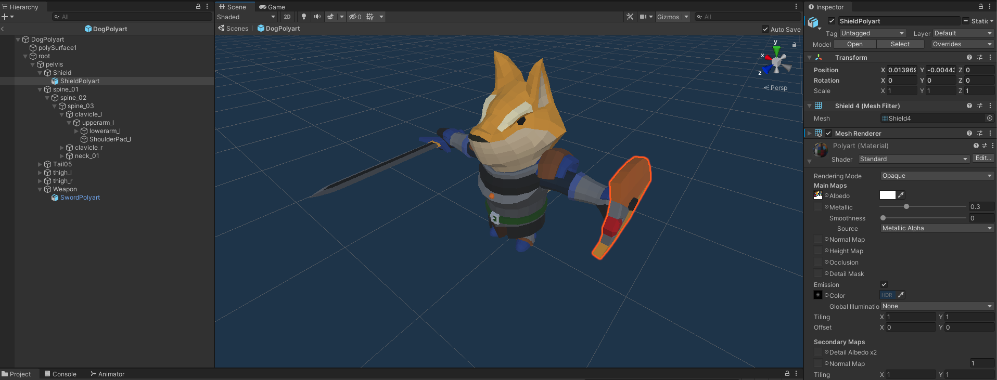Click the Open model button
997x380 pixels.
(x=854, y=44)
